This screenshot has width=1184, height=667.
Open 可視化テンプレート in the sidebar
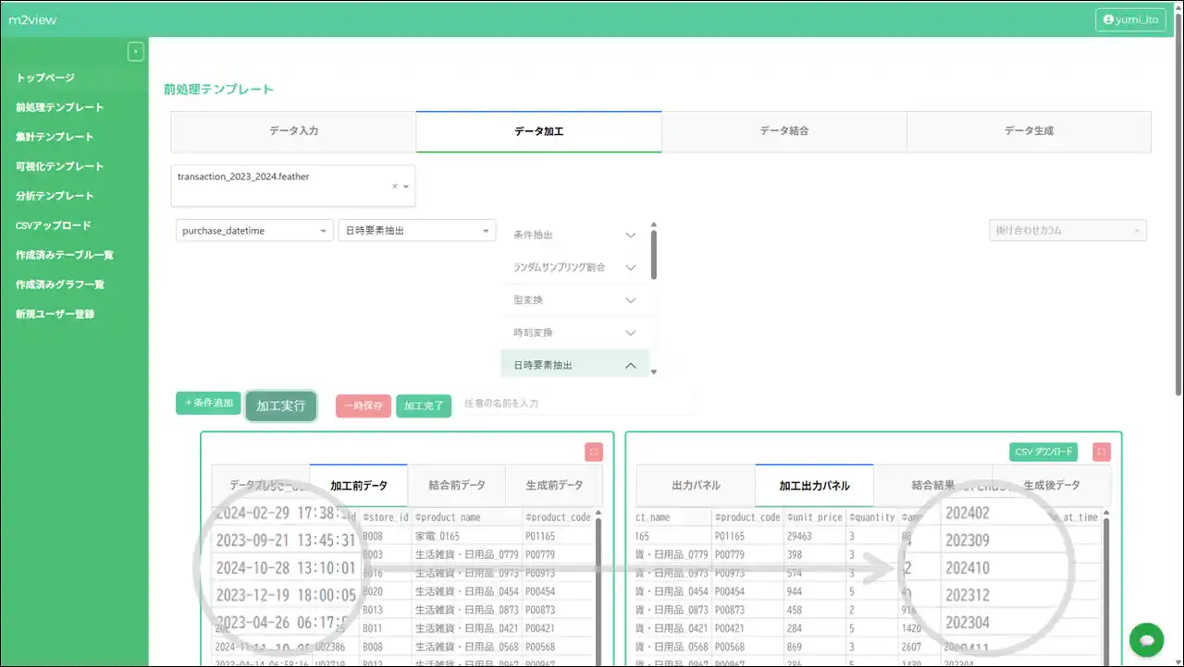[x=59, y=166]
